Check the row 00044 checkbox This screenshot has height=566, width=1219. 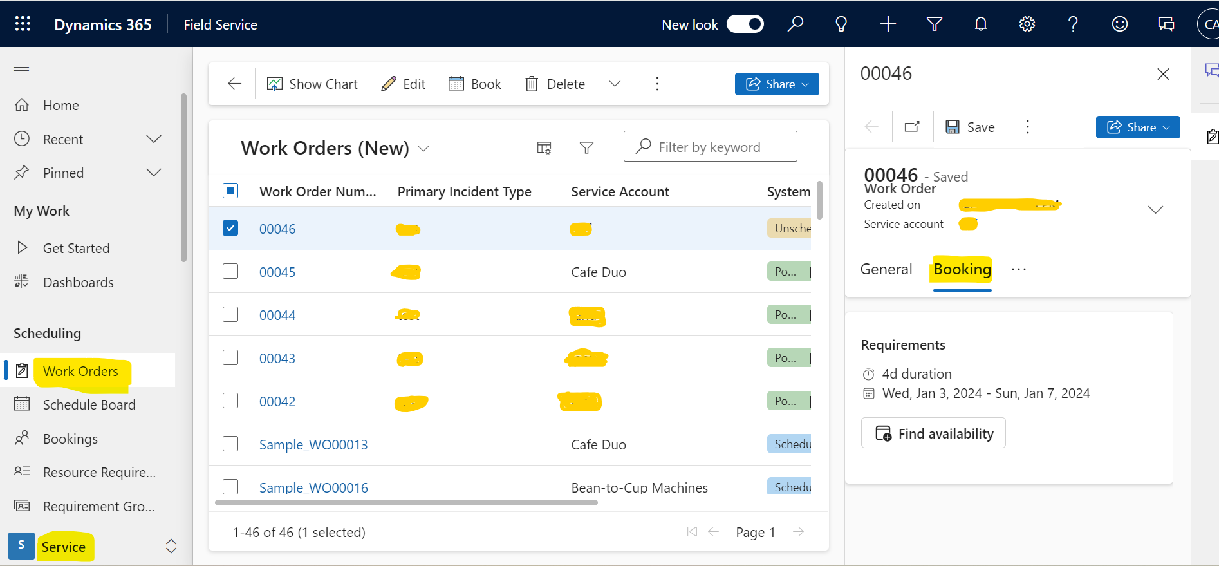point(230,314)
